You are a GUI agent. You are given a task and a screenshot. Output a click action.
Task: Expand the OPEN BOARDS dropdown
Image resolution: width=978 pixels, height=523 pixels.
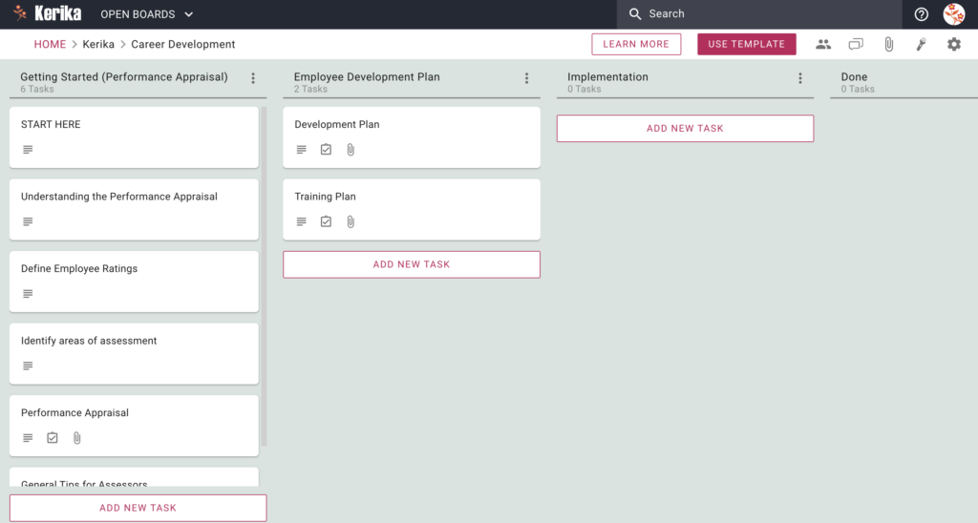click(147, 14)
